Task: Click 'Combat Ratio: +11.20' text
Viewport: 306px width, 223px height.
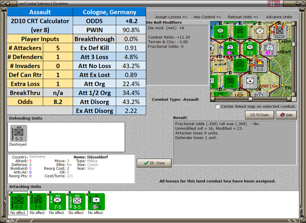Action: coord(169,37)
